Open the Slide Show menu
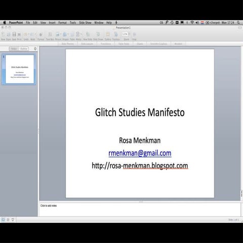The height and width of the screenshot is (243, 243). click(85, 23)
